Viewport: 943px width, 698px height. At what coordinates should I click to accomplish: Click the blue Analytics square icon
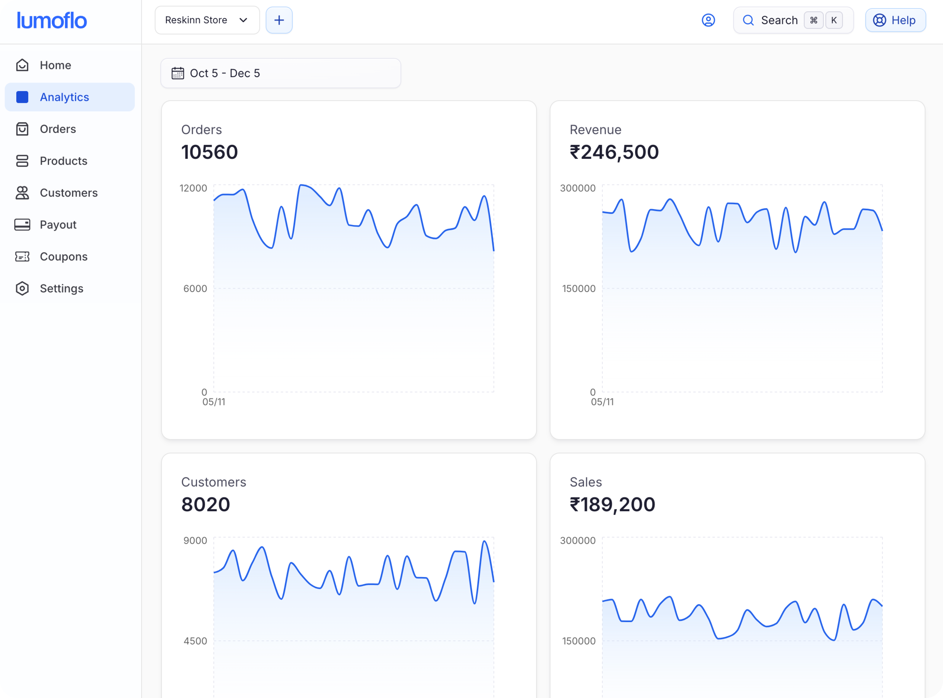[x=22, y=97]
